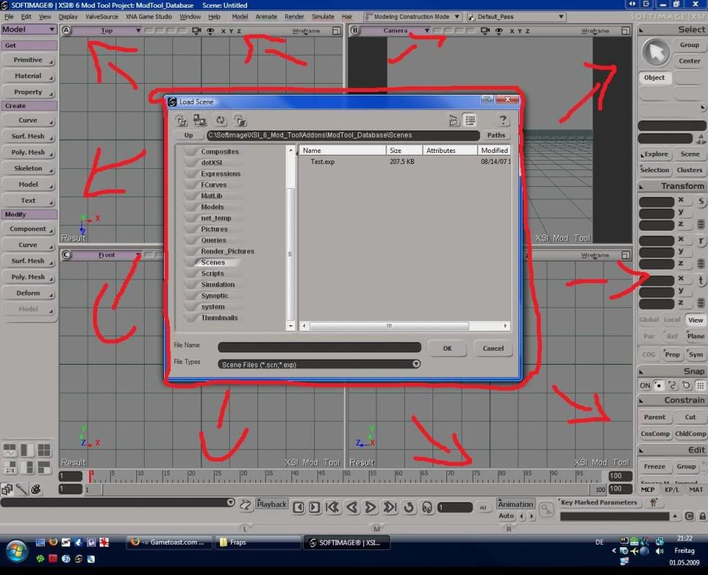Screen dimensions: 708x575
Task: Click the network computers icon in Load Scene
Action: (199, 120)
